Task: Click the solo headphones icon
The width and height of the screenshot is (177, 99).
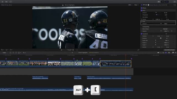Action: pos(163,53)
